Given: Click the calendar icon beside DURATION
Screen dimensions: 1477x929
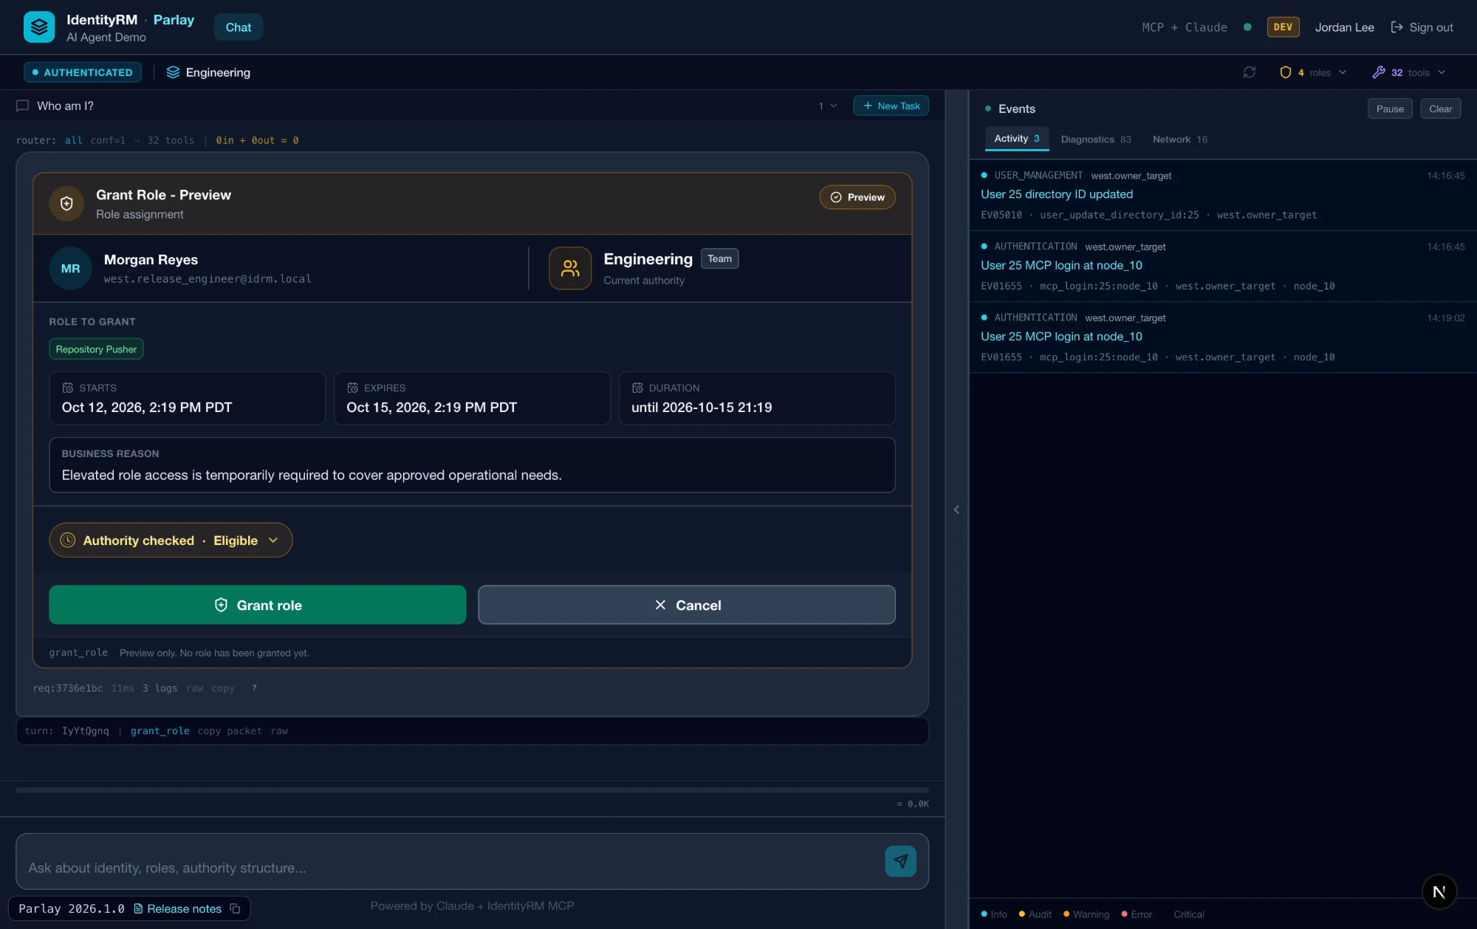Looking at the screenshot, I should click(637, 388).
